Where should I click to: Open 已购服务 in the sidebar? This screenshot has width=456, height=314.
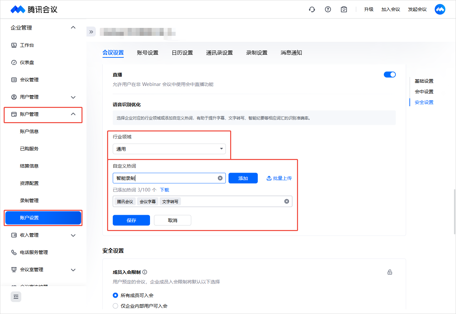coord(29,149)
